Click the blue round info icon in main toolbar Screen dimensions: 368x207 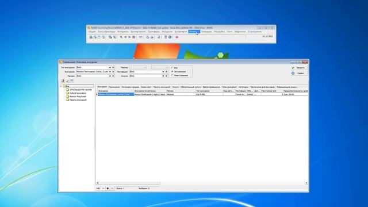170,37
